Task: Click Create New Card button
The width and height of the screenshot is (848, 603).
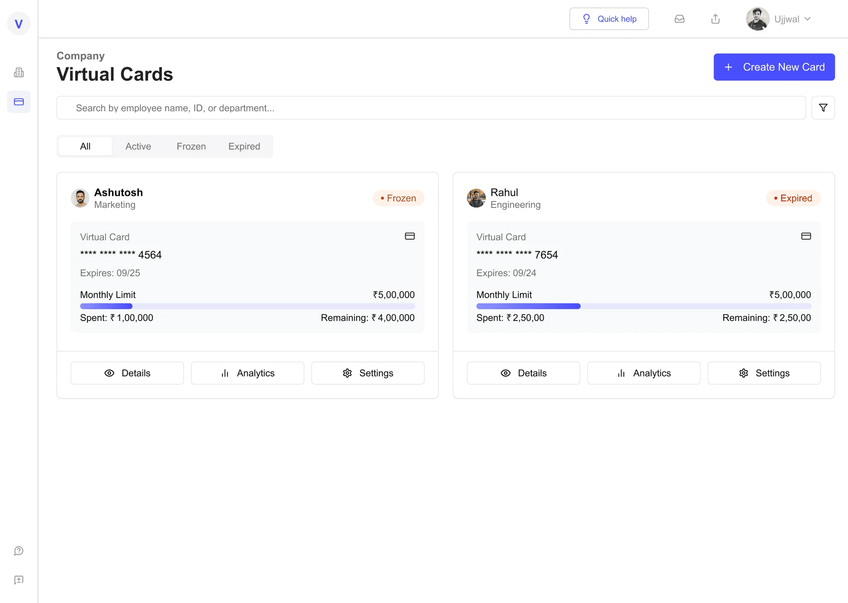Action: (774, 67)
